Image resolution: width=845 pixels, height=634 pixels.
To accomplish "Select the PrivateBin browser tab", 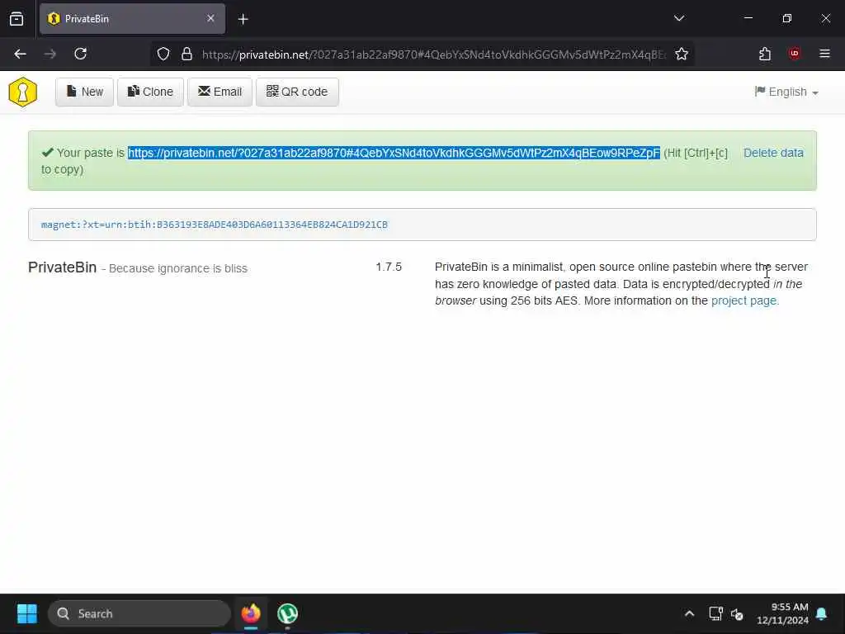I will pyautogui.click(x=132, y=19).
